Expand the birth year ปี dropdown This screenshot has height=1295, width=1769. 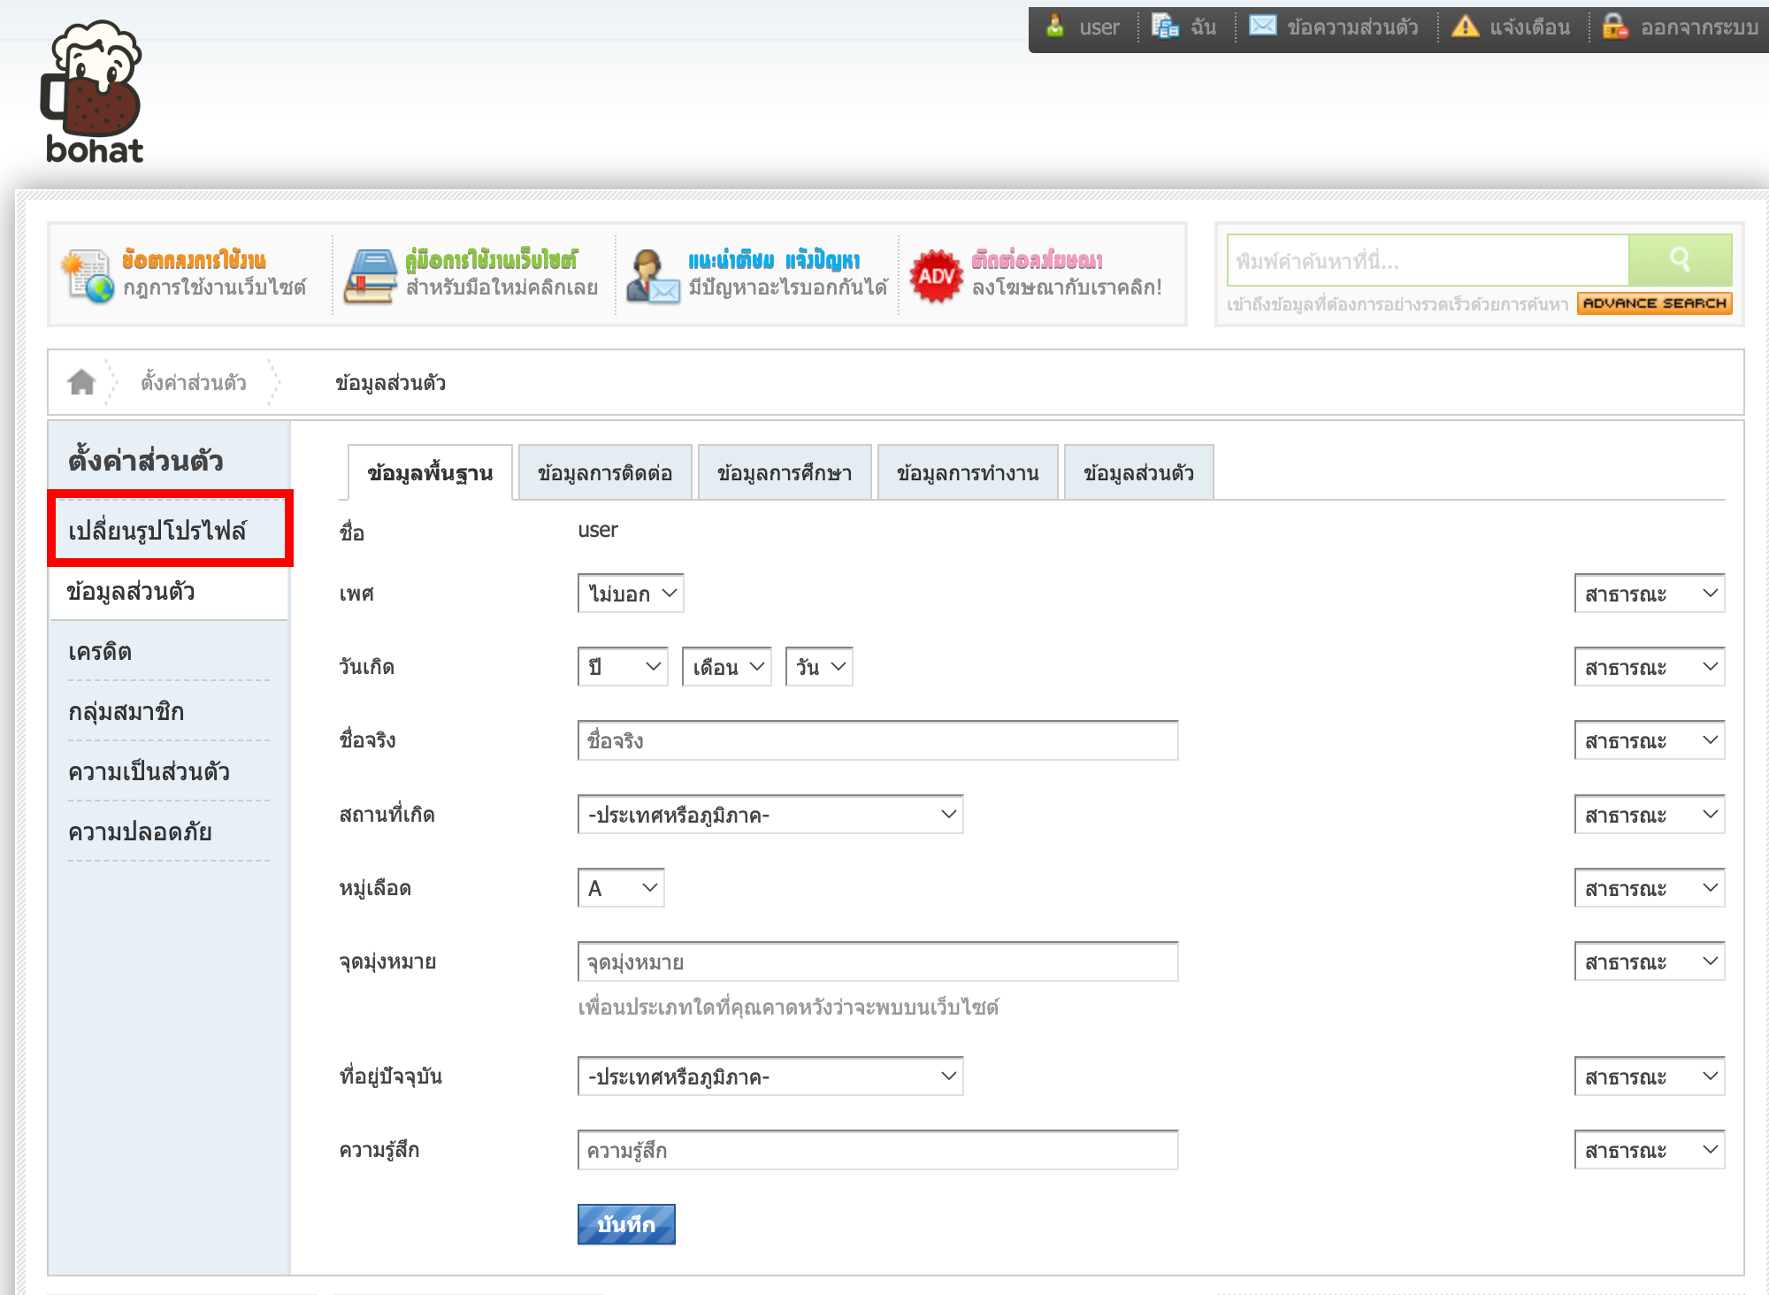(623, 667)
